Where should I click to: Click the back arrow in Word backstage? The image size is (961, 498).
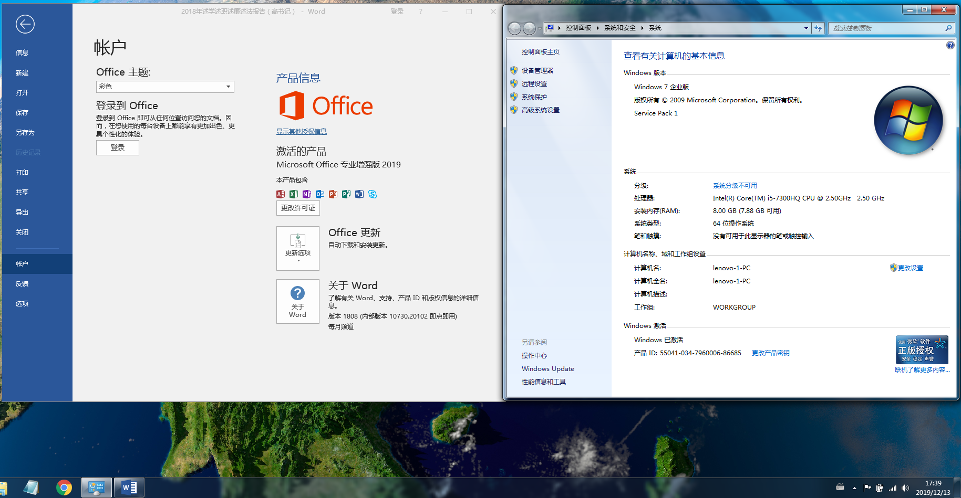point(25,24)
